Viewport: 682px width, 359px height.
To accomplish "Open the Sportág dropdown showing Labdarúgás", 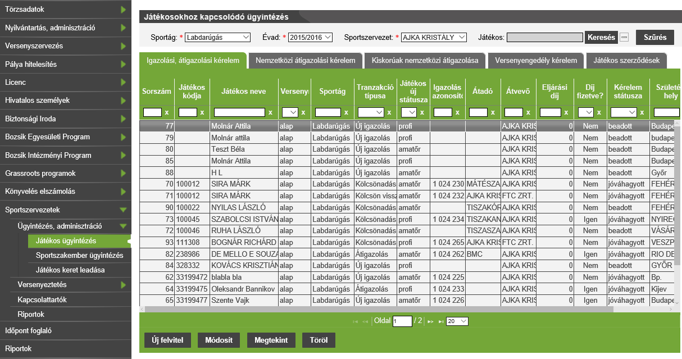I will (217, 38).
